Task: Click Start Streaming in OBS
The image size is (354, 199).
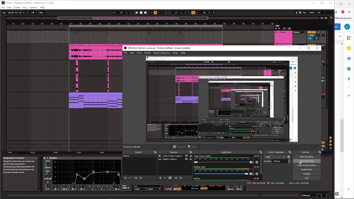Action: (x=306, y=157)
